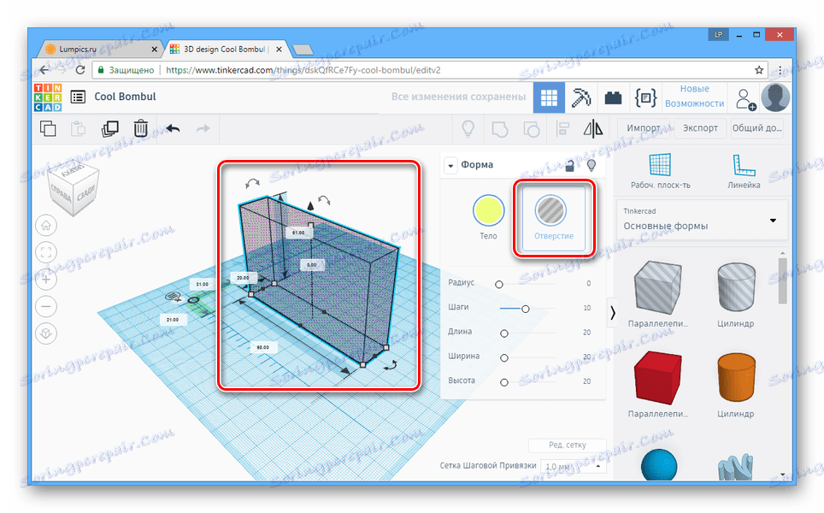Click the Ungroup shapes icon
The image size is (824, 513).
pyautogui.click(x=532, y=129)
